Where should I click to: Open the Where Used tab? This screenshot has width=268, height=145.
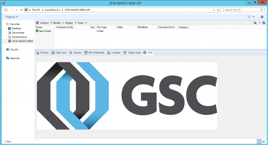tap(132, 53)
